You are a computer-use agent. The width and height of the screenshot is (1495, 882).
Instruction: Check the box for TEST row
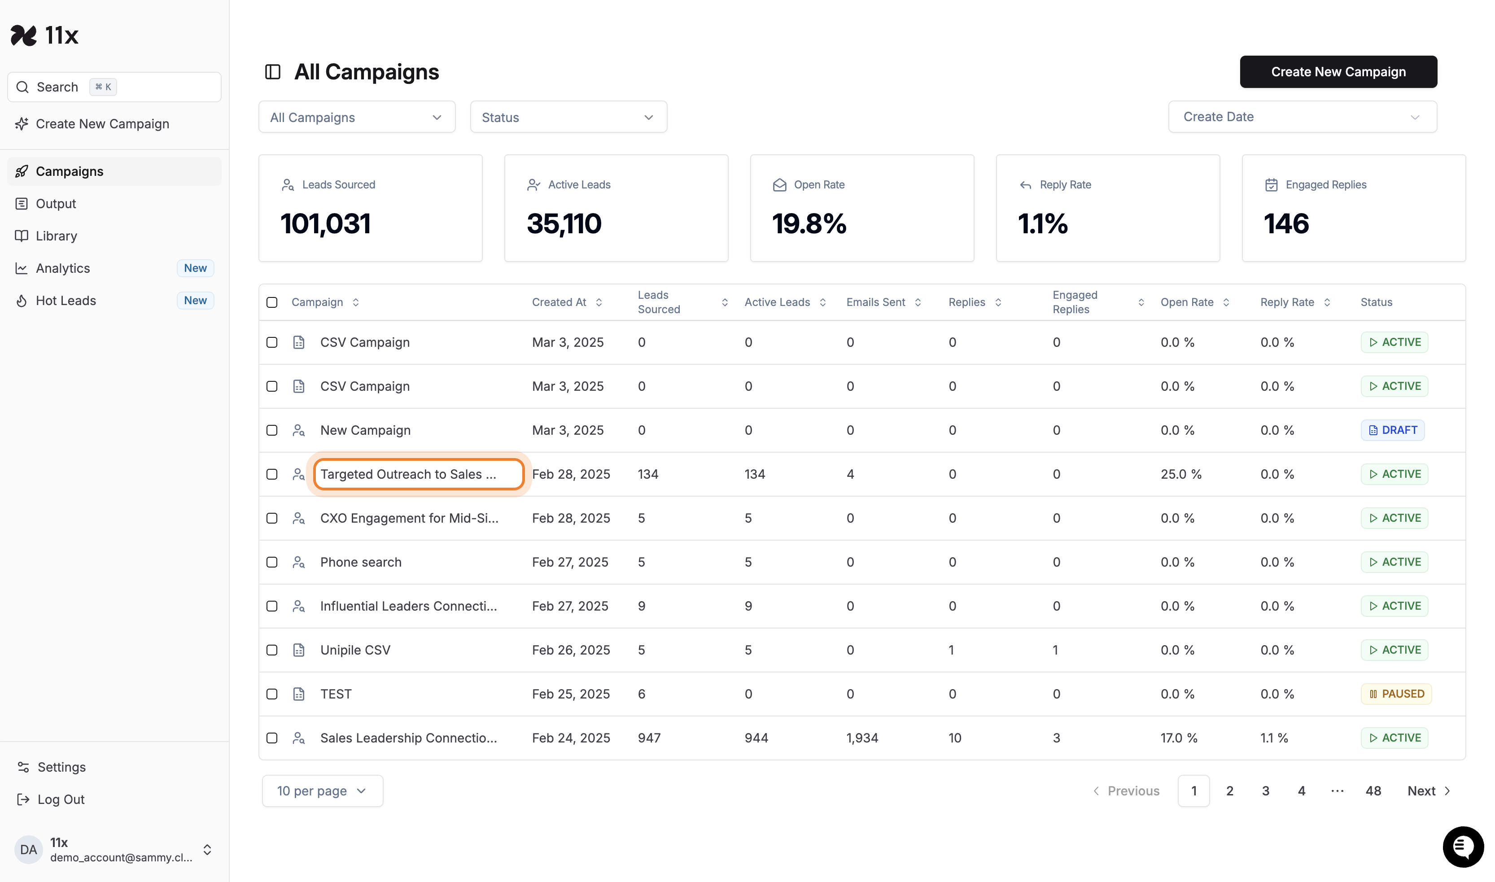(x=271, y=694)
